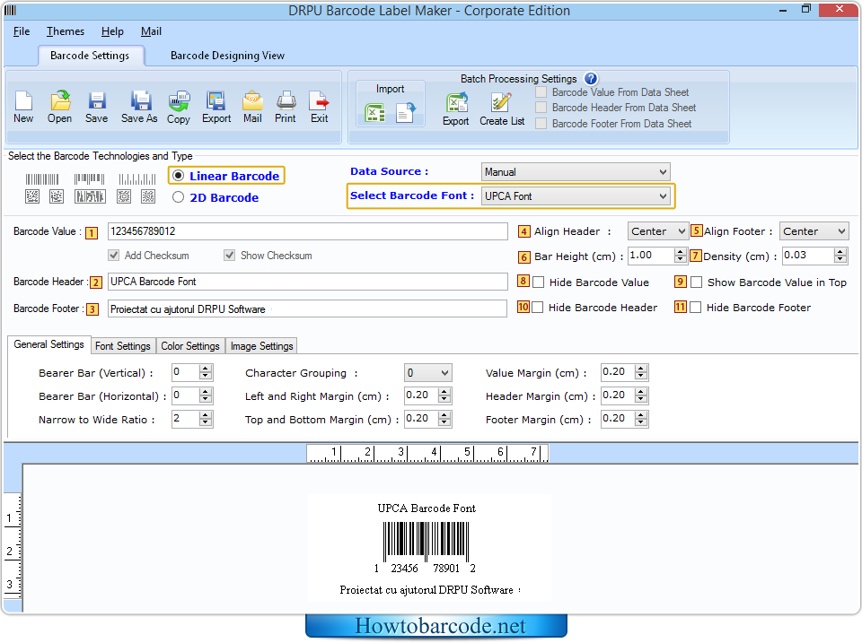Adjust Header Margin spinner

(641, 395)
